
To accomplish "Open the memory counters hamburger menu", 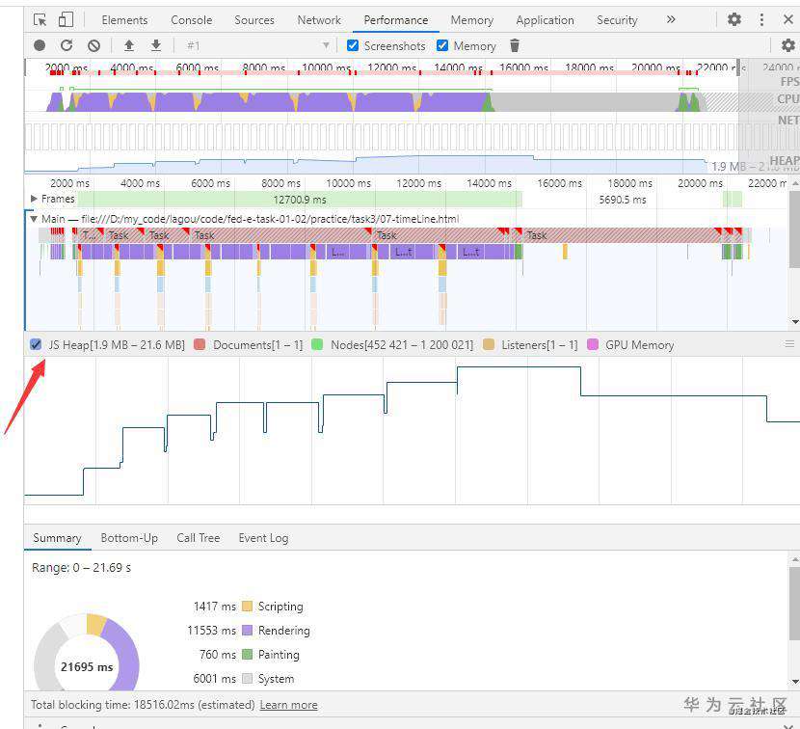I will click(x=789, y=344).
